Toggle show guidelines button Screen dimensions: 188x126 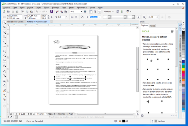[99, 12]
